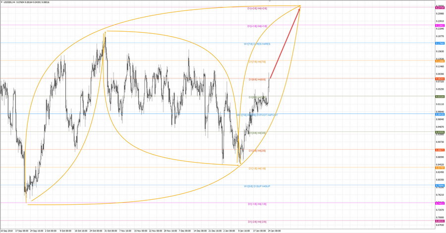
Task: Click the 15 Nov 00:00 date label
Action: [141, 231]
